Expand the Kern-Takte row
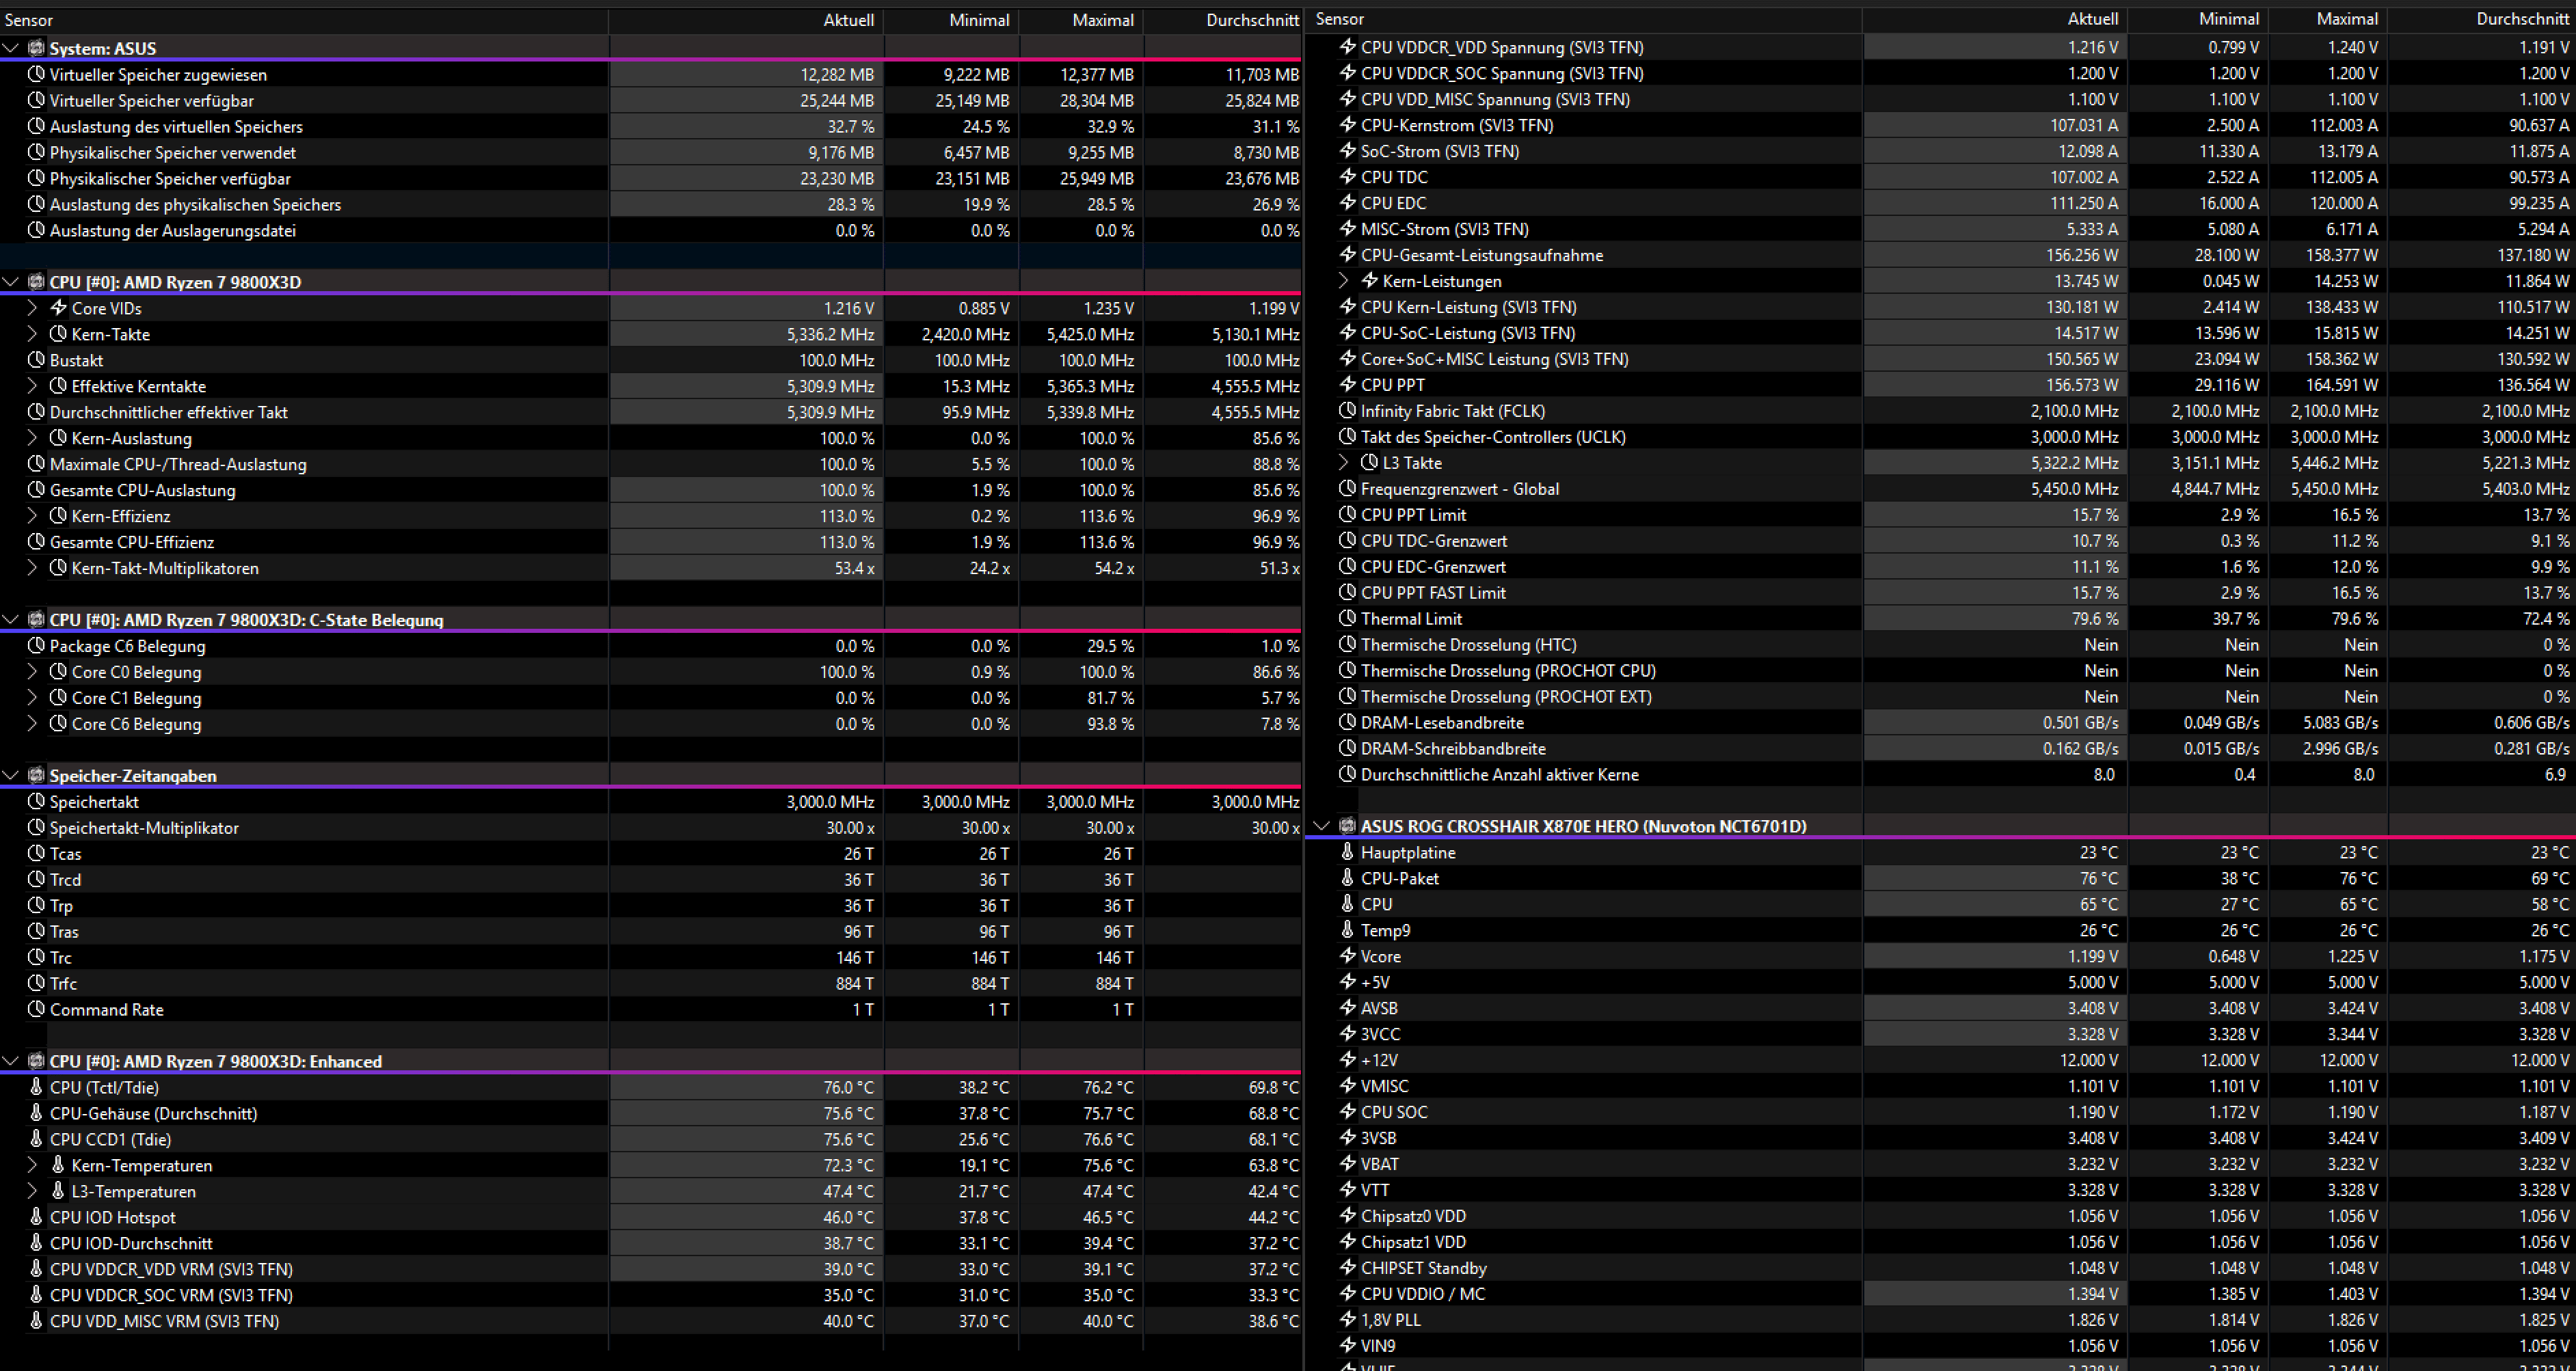Image resolution: width=2576 pixels, height=1371 pixels. (x=32, y=334)
